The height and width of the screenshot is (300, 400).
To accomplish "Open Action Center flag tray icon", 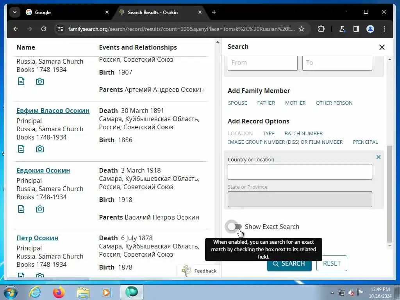I will pos(360,292).
